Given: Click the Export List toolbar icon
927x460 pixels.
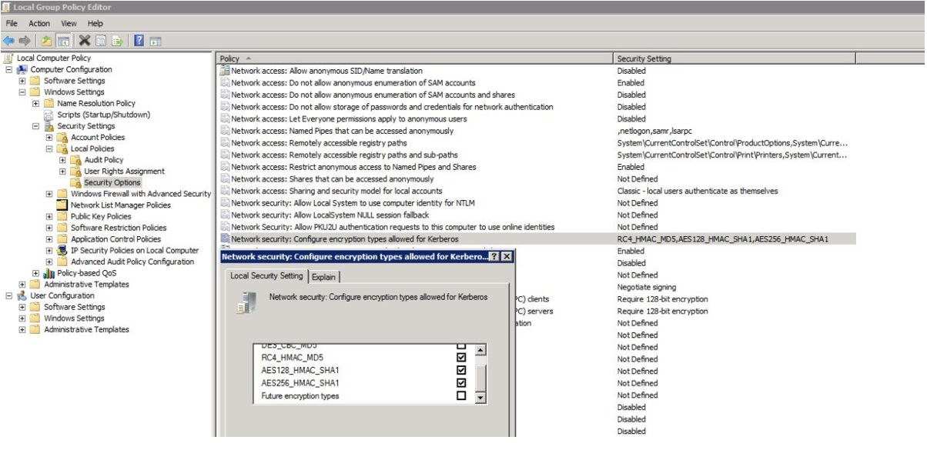Looking at the screenshot, I should 117,40.
